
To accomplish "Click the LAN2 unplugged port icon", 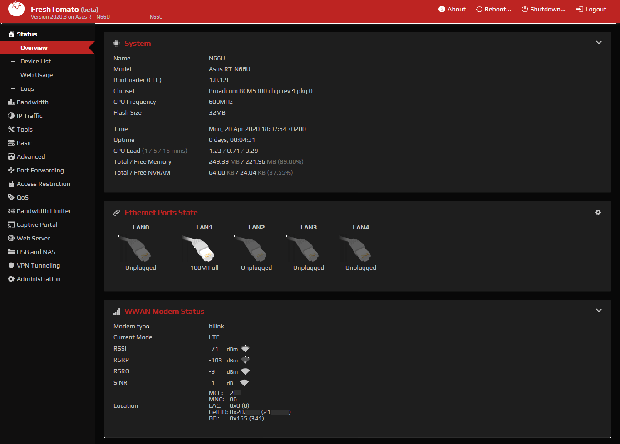I will coord(251,248).
